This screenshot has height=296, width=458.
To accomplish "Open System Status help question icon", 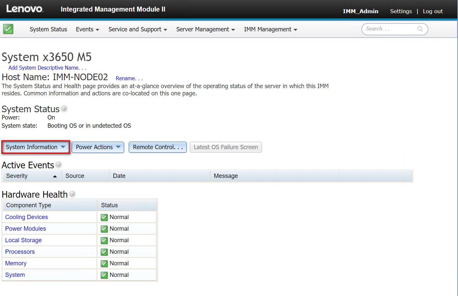I will pyautogui.click(x=64, y=108).
